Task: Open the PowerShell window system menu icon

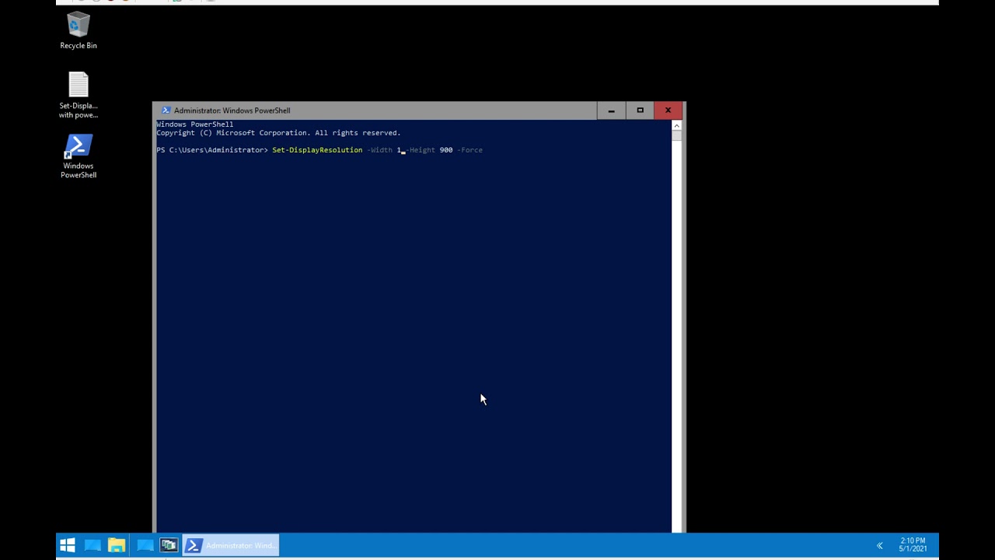Action: (166, 110)
